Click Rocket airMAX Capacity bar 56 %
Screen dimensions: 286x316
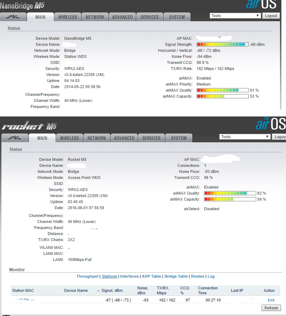(x=230, y=199)
